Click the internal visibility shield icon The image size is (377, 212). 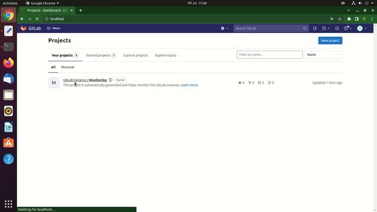(x=110, y=80)
